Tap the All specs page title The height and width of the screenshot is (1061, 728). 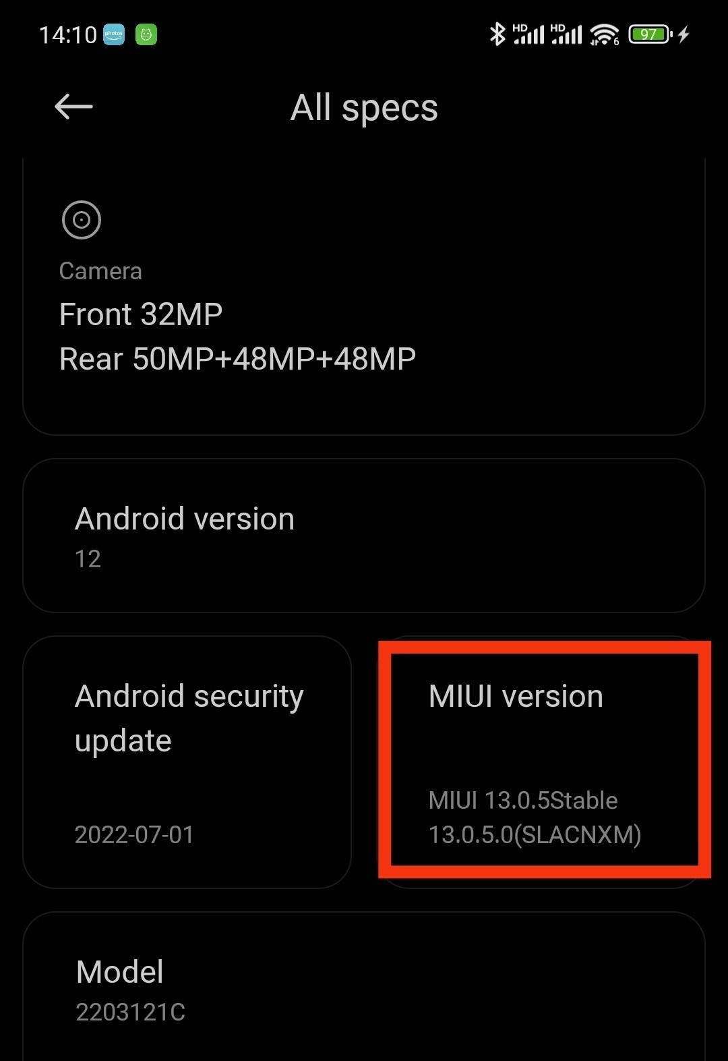pyautogui.click(x=364, y=107)
